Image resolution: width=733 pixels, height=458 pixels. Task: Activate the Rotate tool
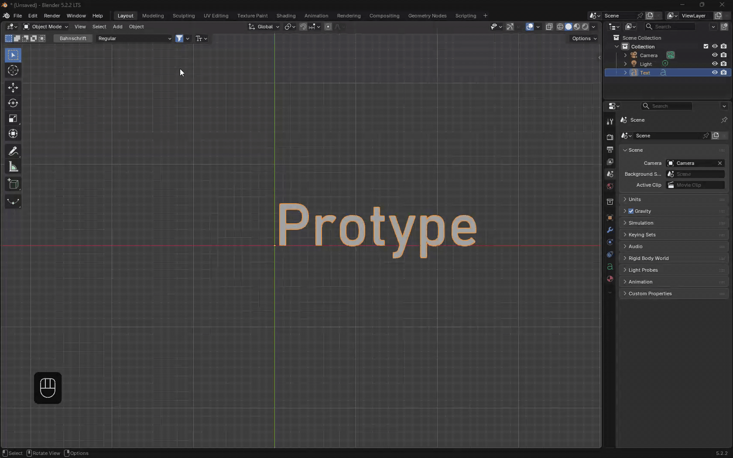point(13,103)
